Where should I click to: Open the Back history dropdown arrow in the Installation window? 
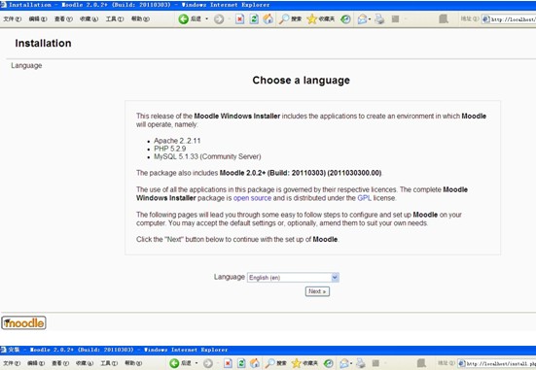coord(207,18)
